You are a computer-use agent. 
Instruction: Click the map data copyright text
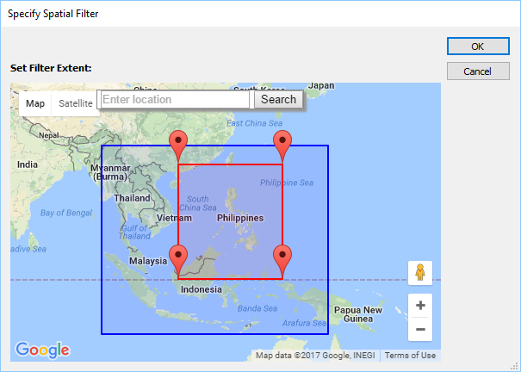(x=315, y=356)
